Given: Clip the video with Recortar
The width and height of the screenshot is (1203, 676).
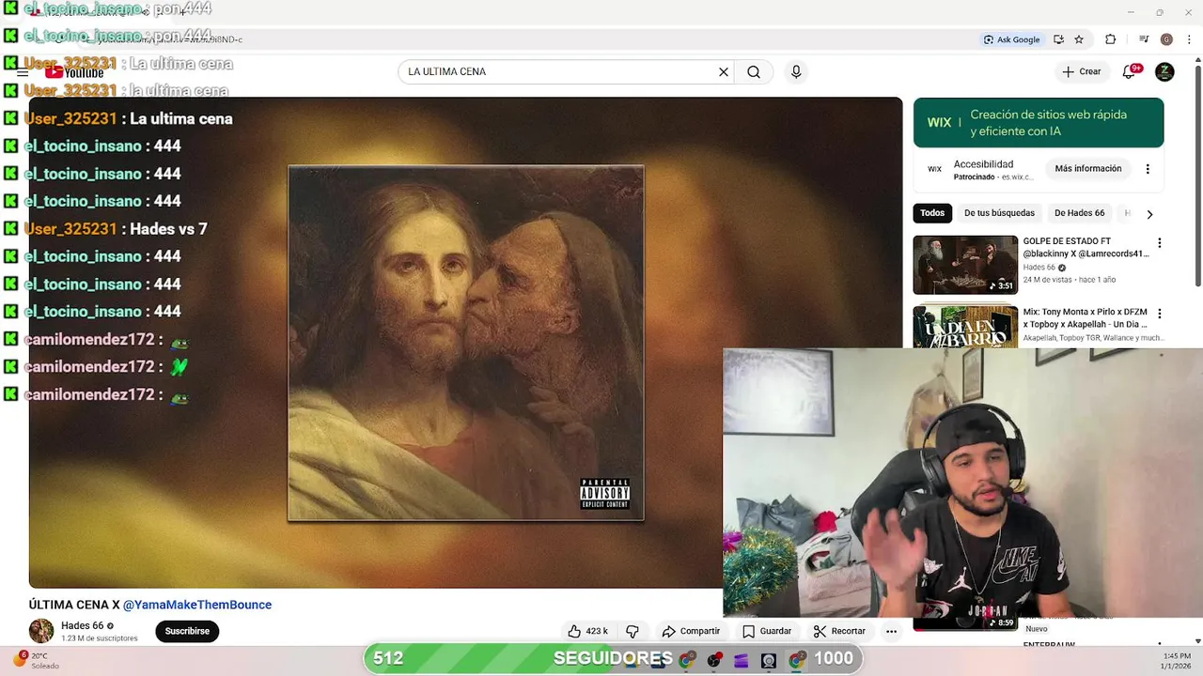Looking at the screenshot, I should pyautogui.click(x=839, y=631).
